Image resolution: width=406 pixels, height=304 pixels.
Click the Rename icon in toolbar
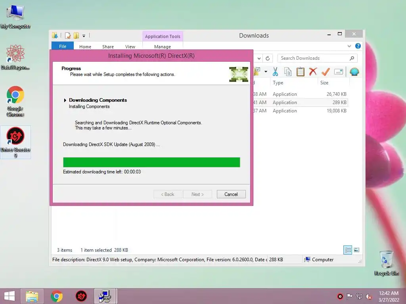[339, 72]
